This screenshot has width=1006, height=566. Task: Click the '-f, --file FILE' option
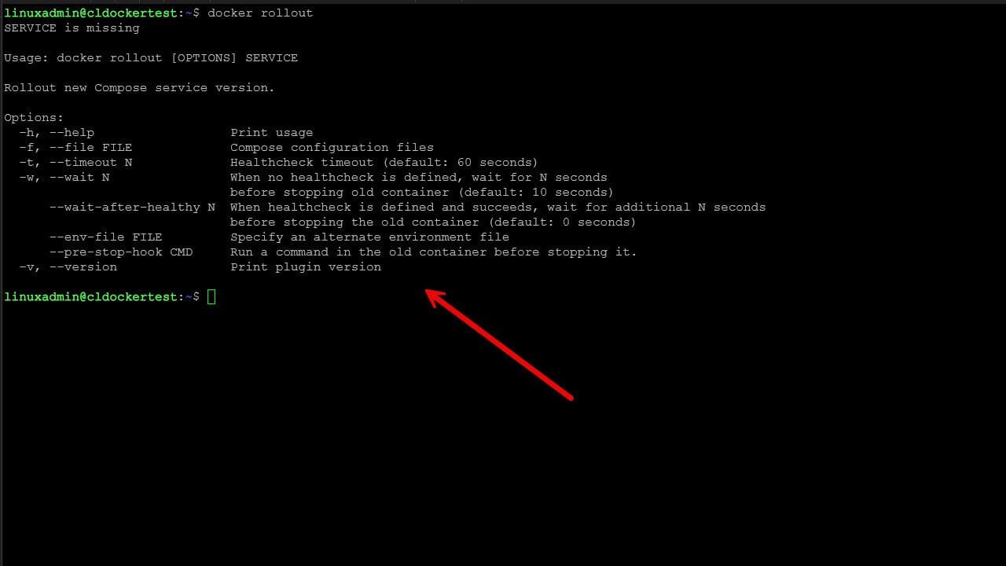pos(75,147)
